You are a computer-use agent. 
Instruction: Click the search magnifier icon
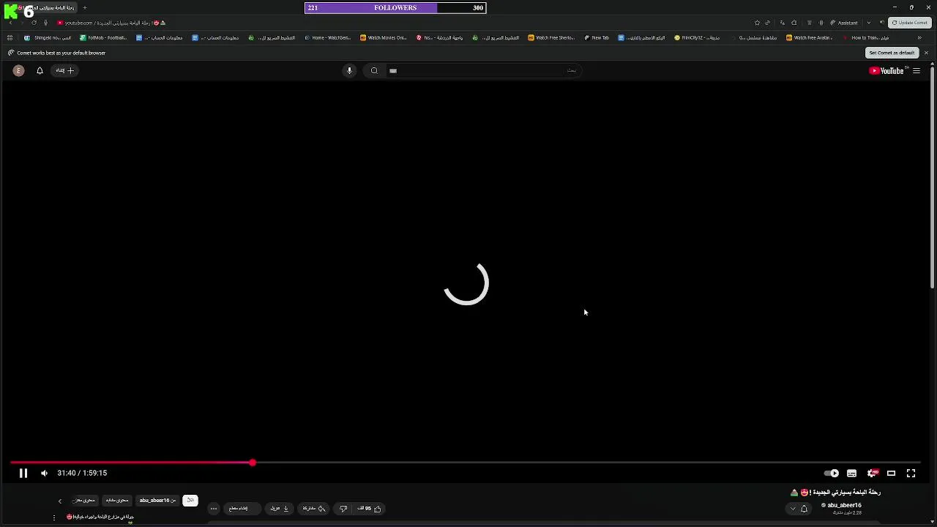[x=374, y=70]
